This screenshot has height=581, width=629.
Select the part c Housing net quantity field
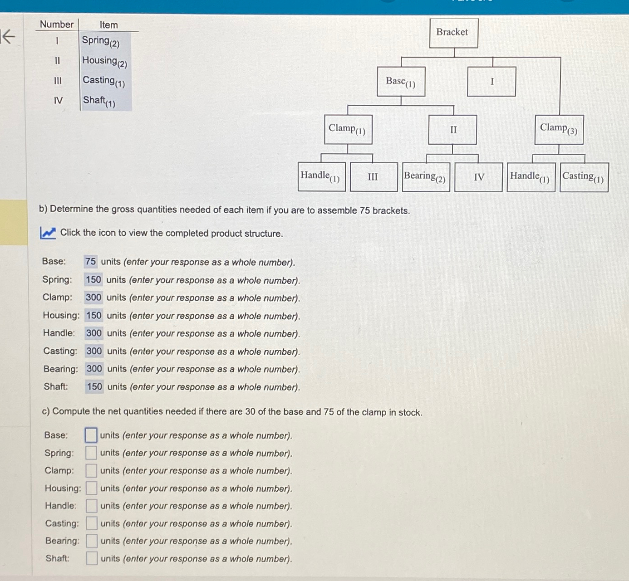pyautogui.click(x=92, y=488)
